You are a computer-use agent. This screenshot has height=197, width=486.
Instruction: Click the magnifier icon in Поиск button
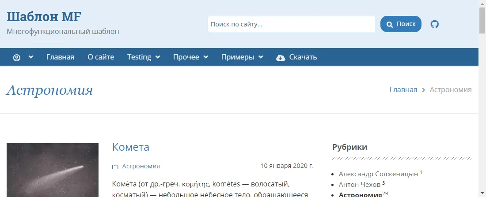point(390,24)
